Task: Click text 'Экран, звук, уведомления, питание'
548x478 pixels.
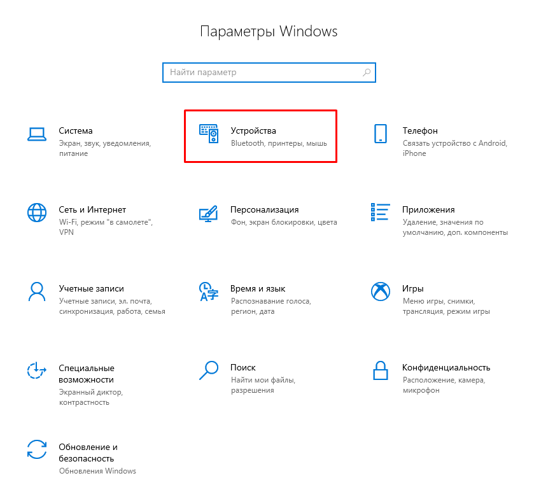Action: tap(105, 148)
